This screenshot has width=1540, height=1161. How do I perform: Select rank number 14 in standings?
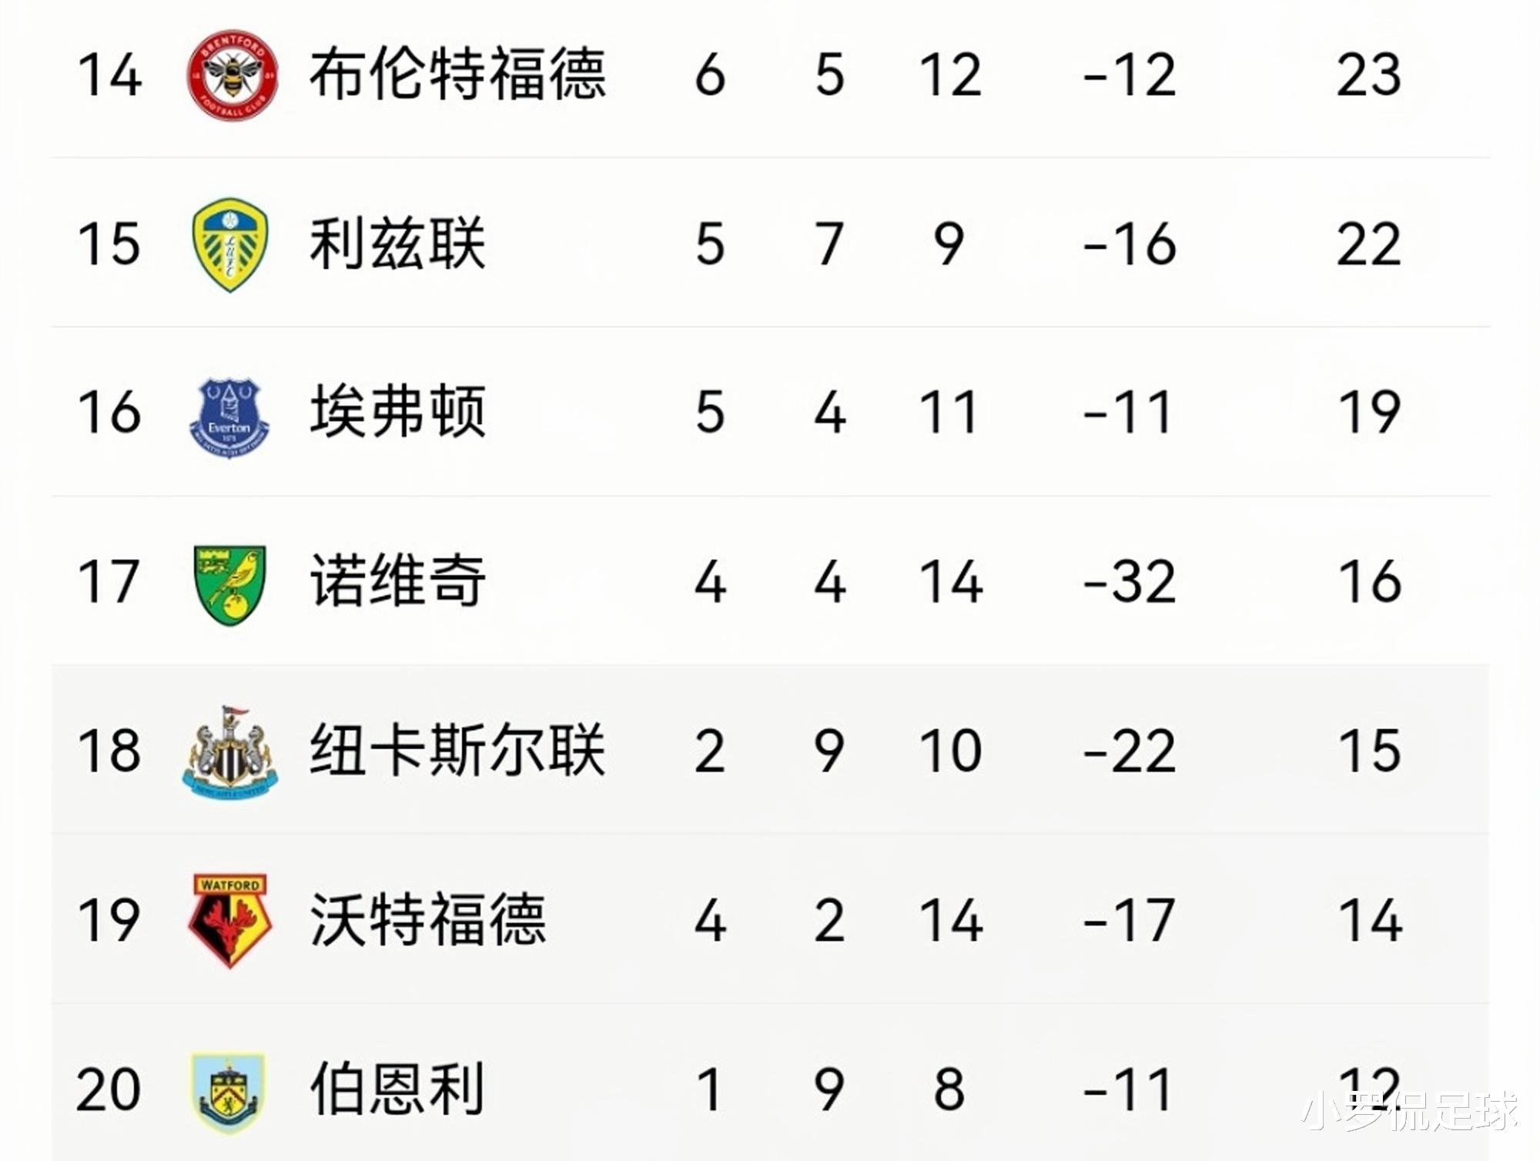click(x=109, y=75)
